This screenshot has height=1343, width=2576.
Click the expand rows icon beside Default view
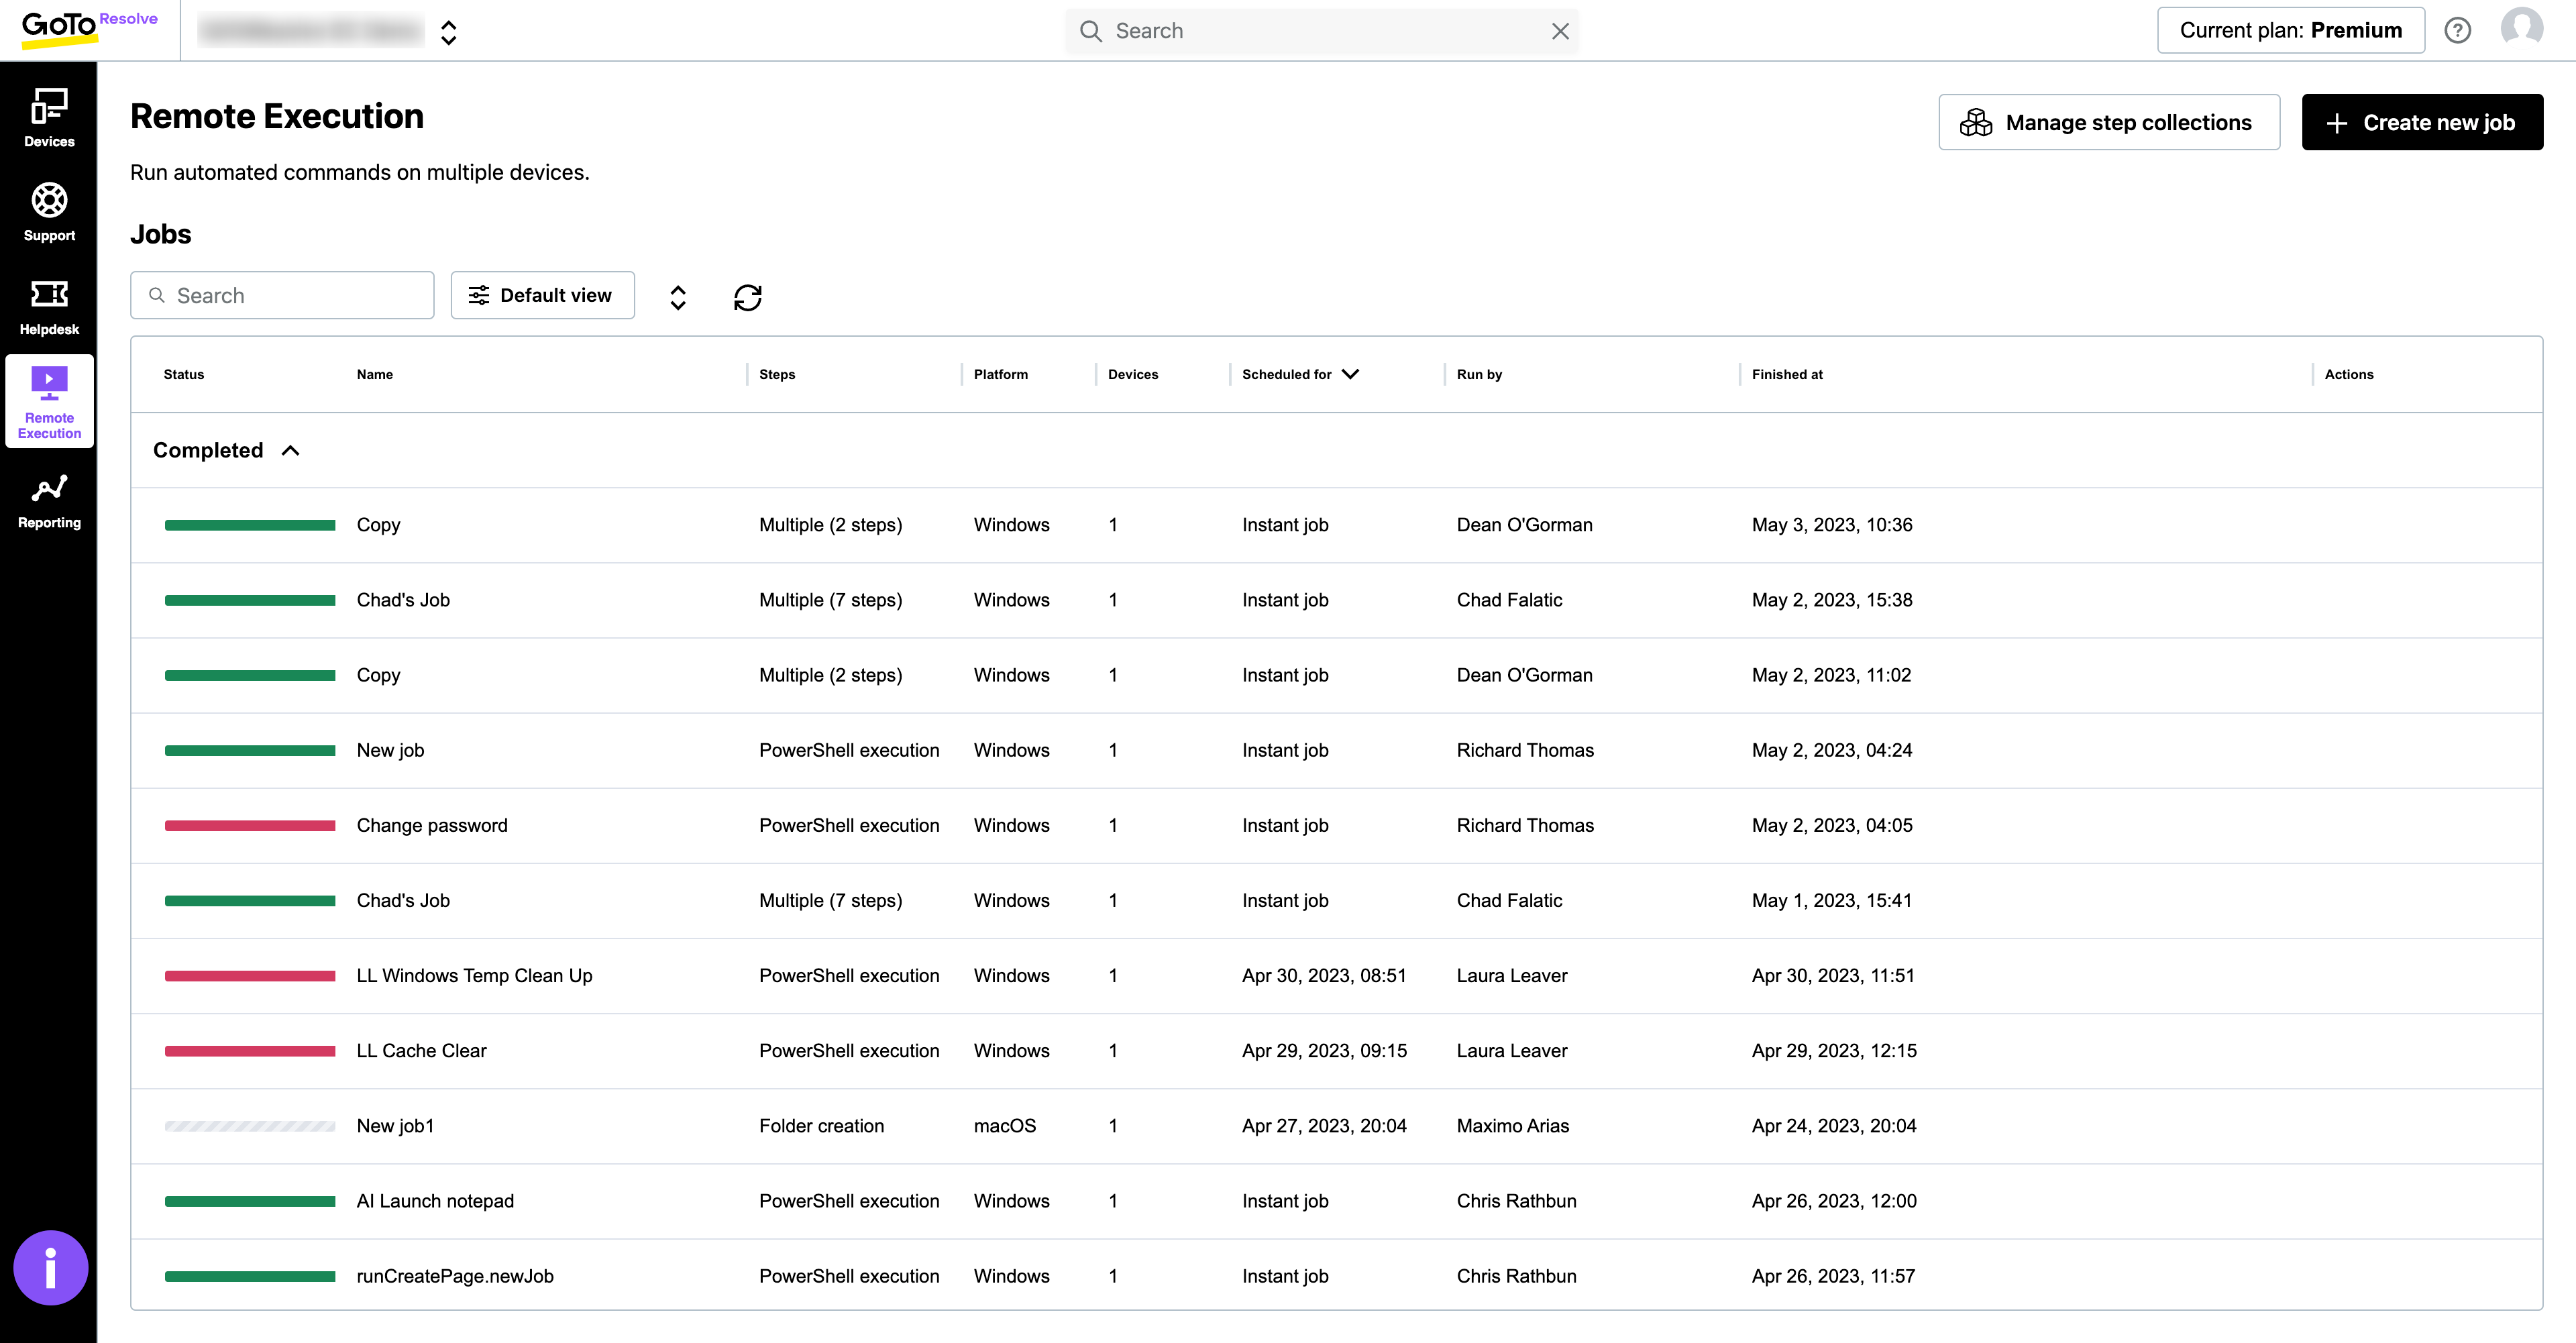(677, 296)
